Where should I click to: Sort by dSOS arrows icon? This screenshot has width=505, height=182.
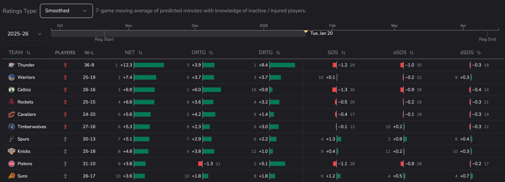(479, 53)
